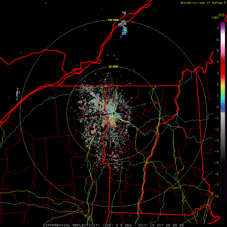Viewport: 227px width, 227px height.
Task: Click the -3 value on color scale
Action: (217, 140)
